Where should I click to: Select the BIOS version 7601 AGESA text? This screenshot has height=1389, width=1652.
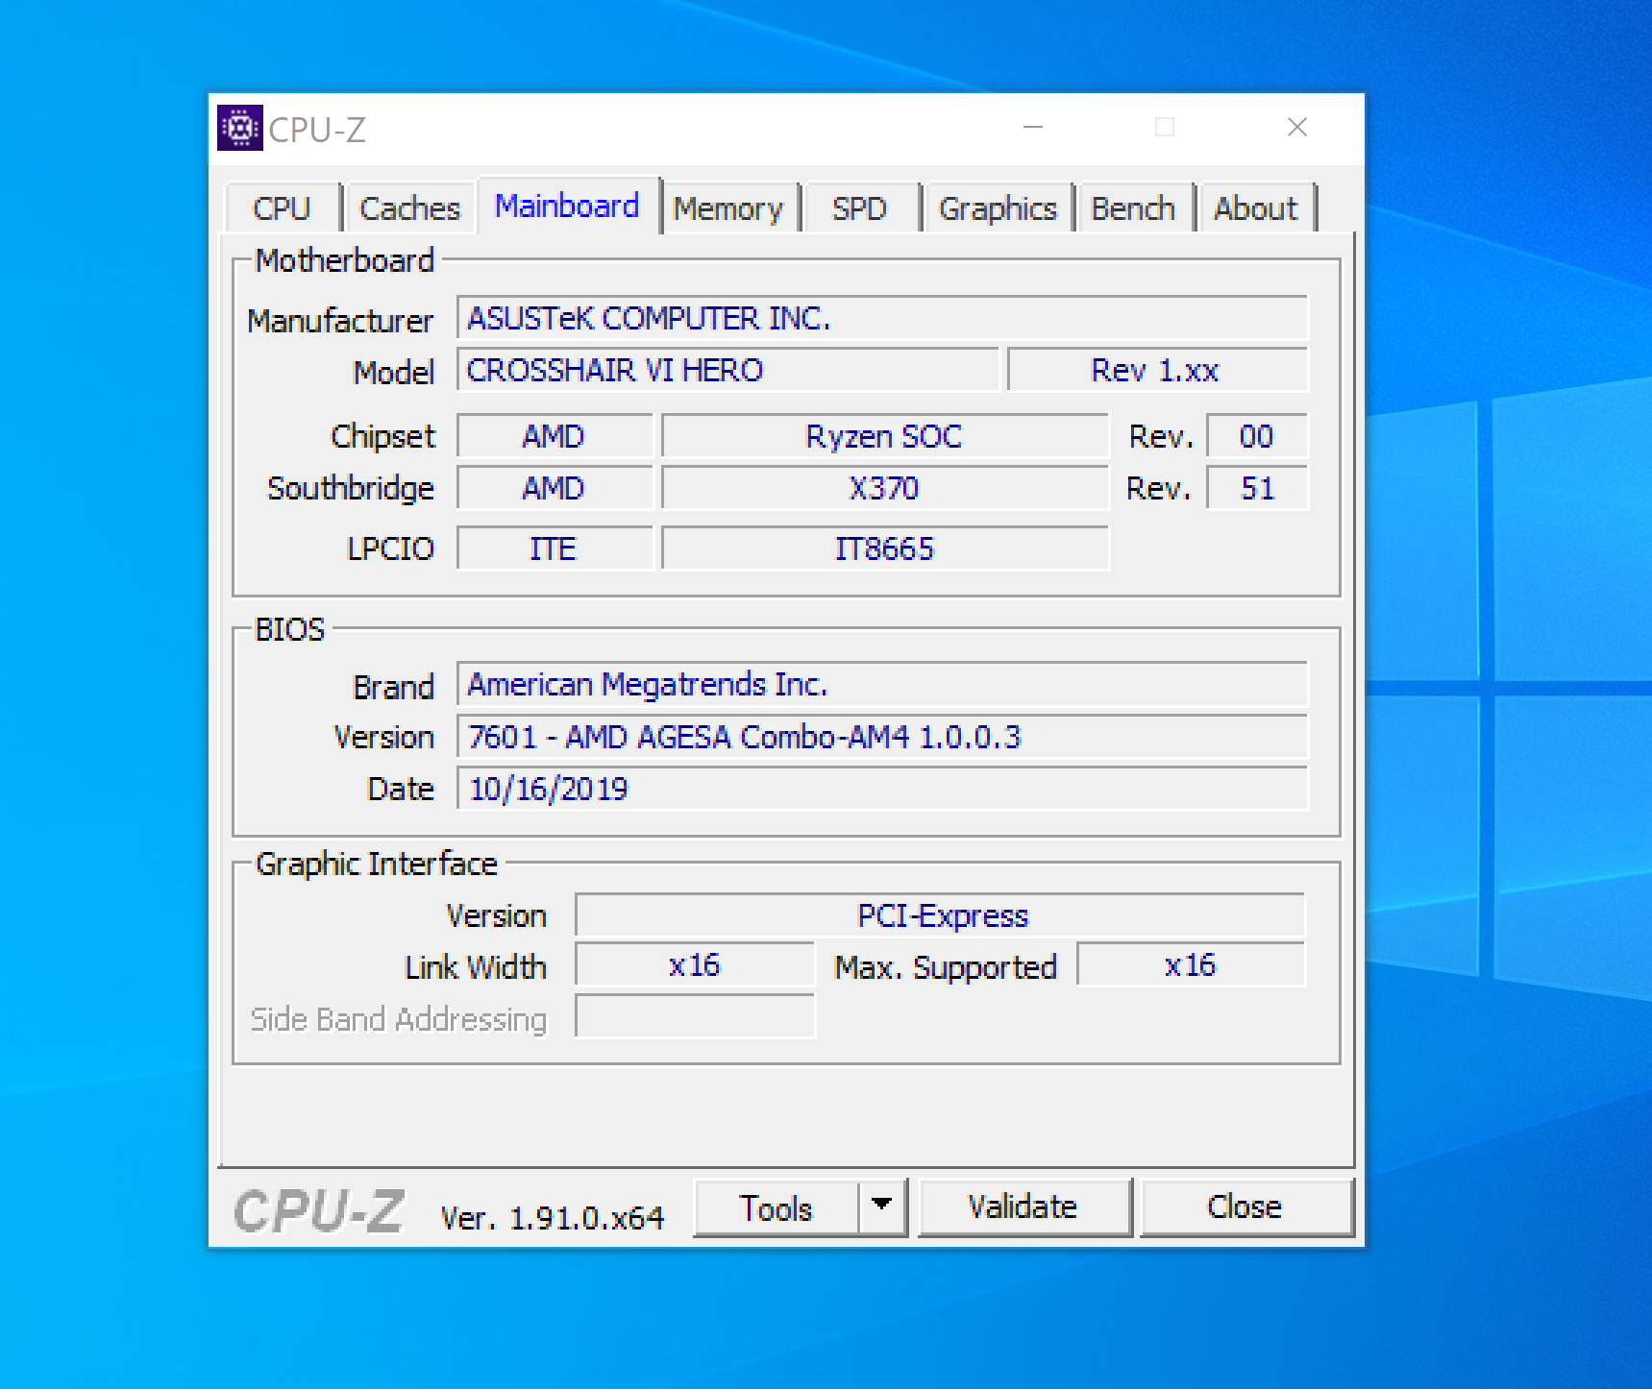(x=882, y=737)
